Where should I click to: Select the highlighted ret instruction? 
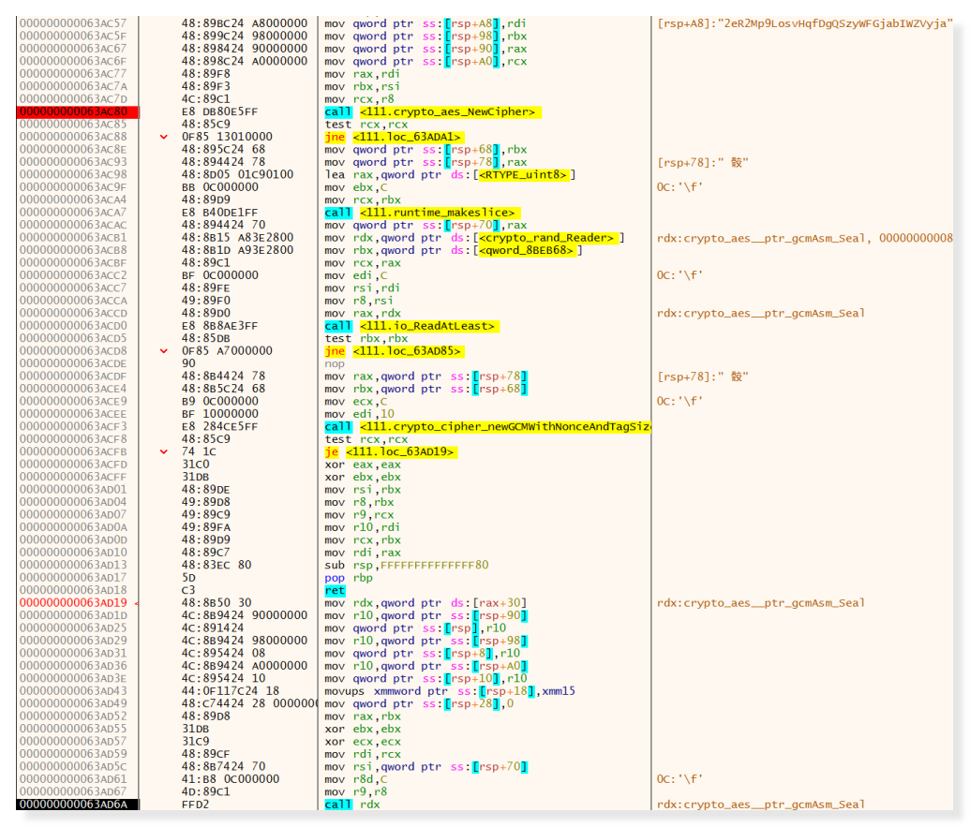point(335,590)
